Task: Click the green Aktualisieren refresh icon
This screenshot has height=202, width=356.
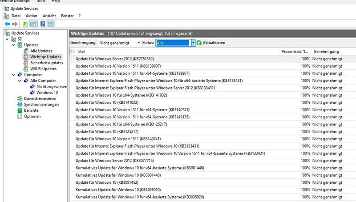Action: 199,43
